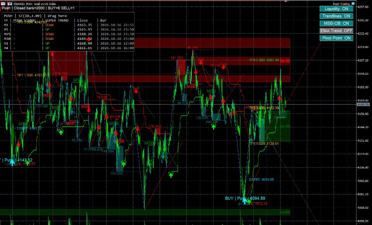372x225 pixels.
Task: Click the TP1 1.50R 4193.03 label
Action: pyautogui.click(x=32, y=76)
